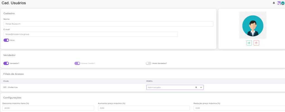Click the Filiais de Acesso heading
Image resolution: width=285 pixels, height=112 pixels.
(x=13, y=74)
